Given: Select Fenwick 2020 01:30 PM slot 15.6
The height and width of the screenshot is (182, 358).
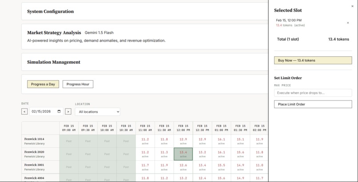Looking at the screenshot, I should pyautogui.click(x=240, y=154).
